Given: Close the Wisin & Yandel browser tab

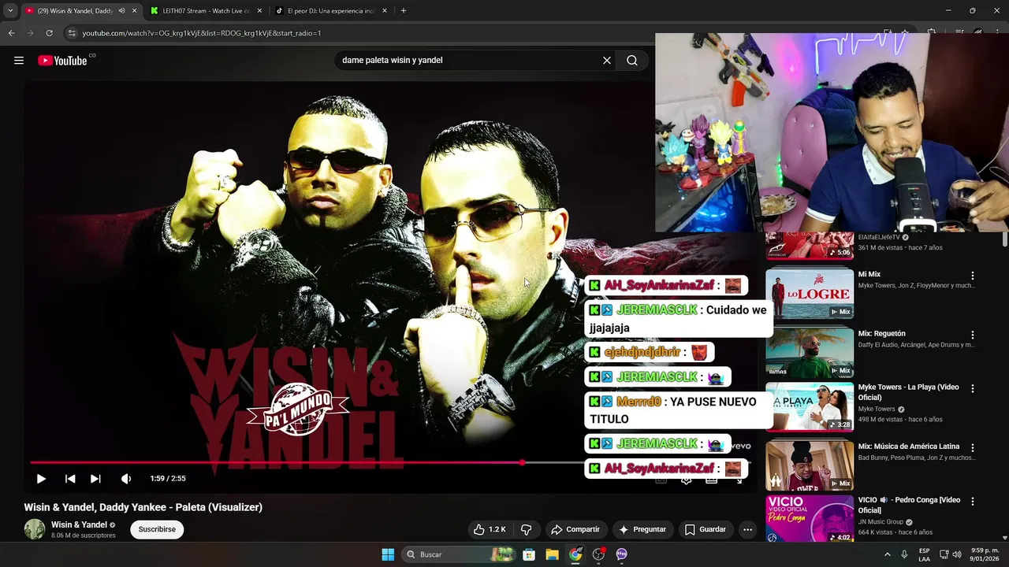Looking at the screenshot, I should (134, 11).
